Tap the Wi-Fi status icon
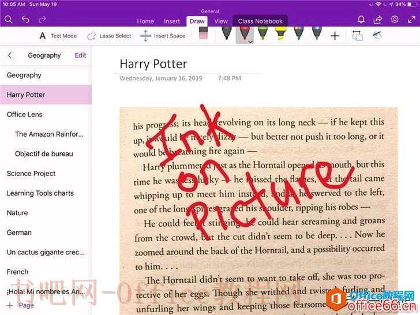This screenshot has height=315, width=420. [x=378, y=4]
